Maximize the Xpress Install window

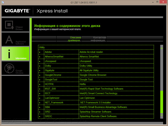tap(157, 2)
